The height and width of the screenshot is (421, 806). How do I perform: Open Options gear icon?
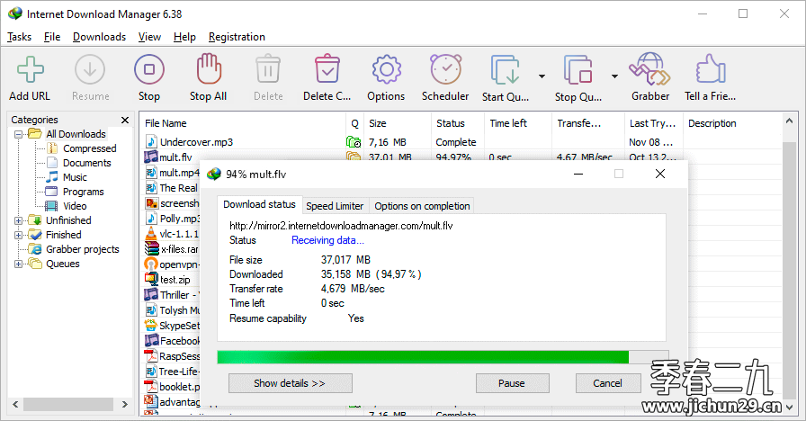click(386, 69)
